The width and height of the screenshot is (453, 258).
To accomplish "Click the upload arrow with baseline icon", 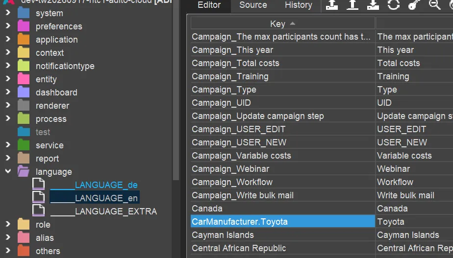I will tap(352, 5).
